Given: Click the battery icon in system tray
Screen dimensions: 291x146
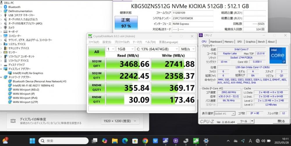Looking at the screenshot, I should (269, 141).
